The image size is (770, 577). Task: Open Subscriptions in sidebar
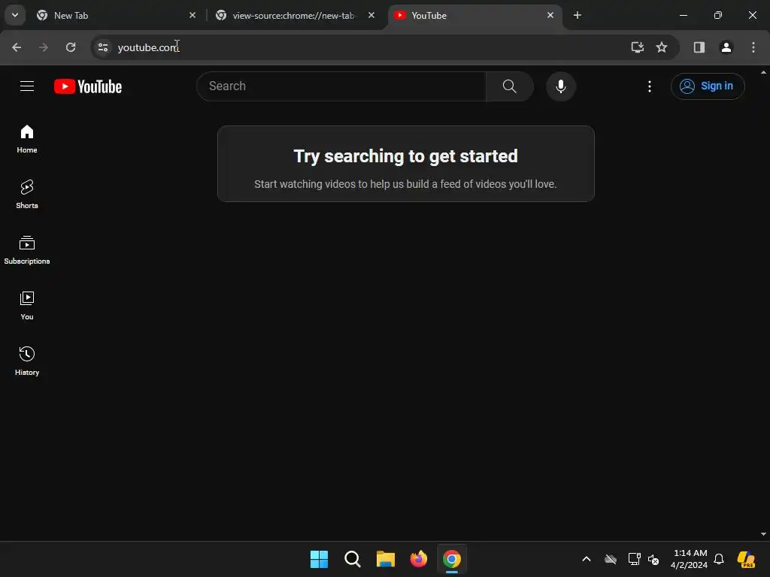pyautogui.click(x=27, y=249)
